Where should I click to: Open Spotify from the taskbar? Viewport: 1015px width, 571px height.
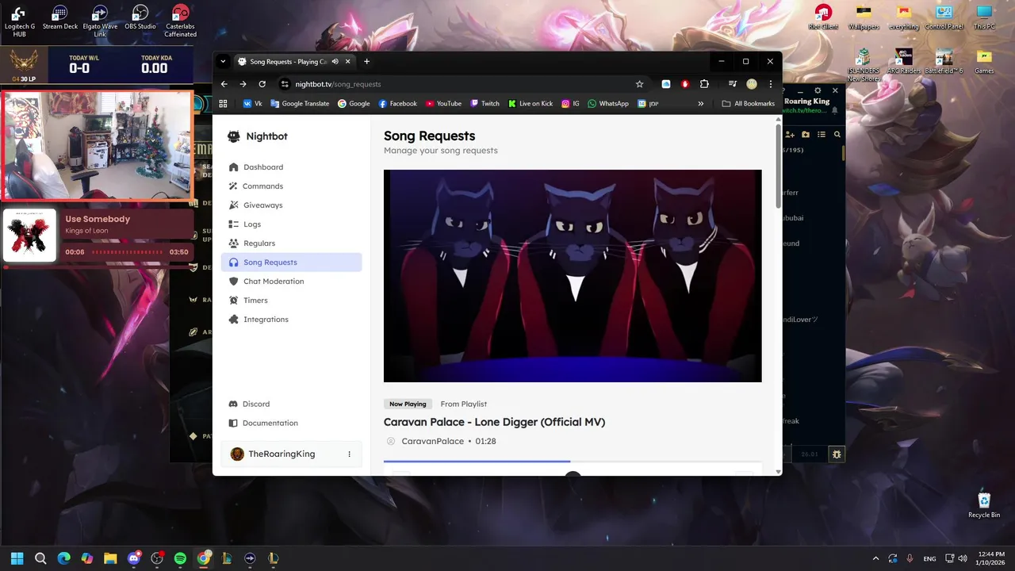(180, 558)
